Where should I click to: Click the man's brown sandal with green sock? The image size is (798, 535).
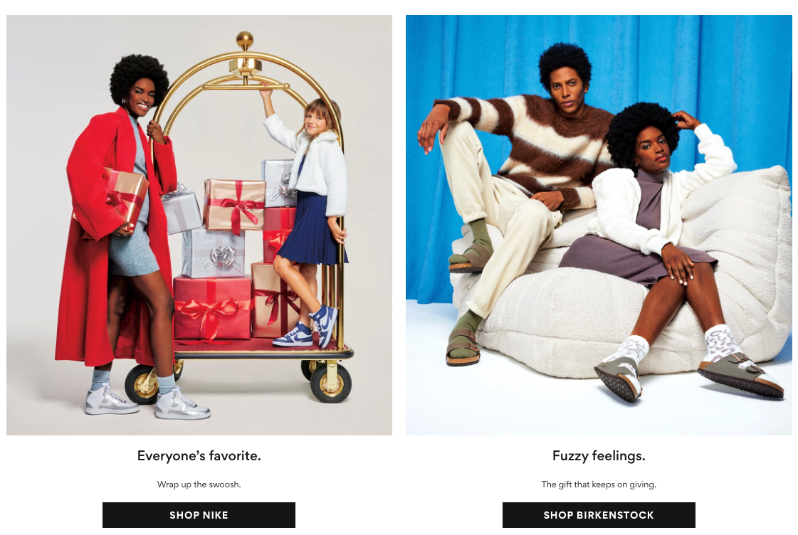pyautogui.click(x=463, y=346)
